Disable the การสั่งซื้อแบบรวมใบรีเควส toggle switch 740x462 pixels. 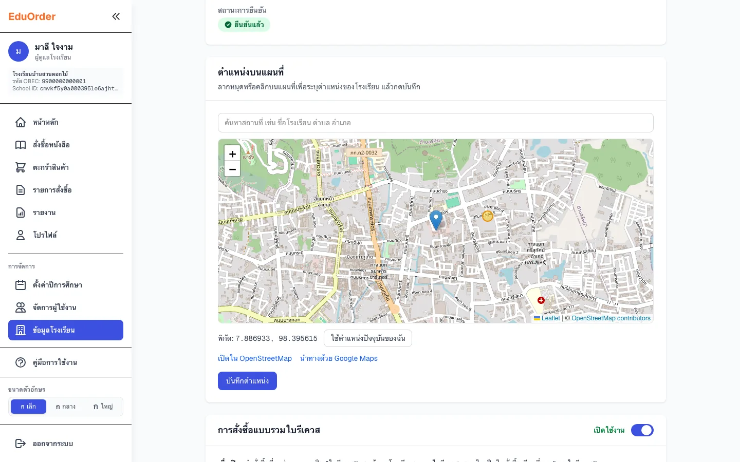pos(642,430)
